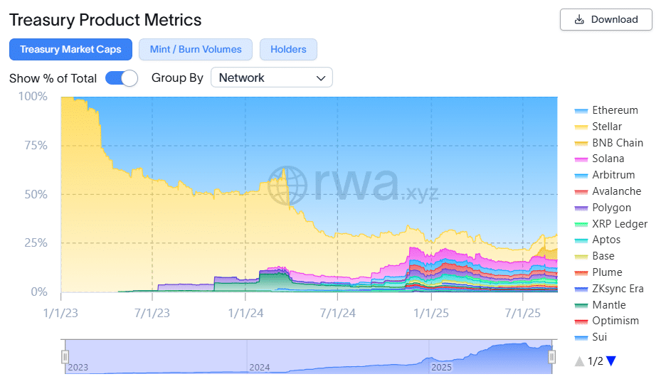The image size is (661, 379).
Task: Select the Treasury Market Caps tab
Action: pos(70,50)
